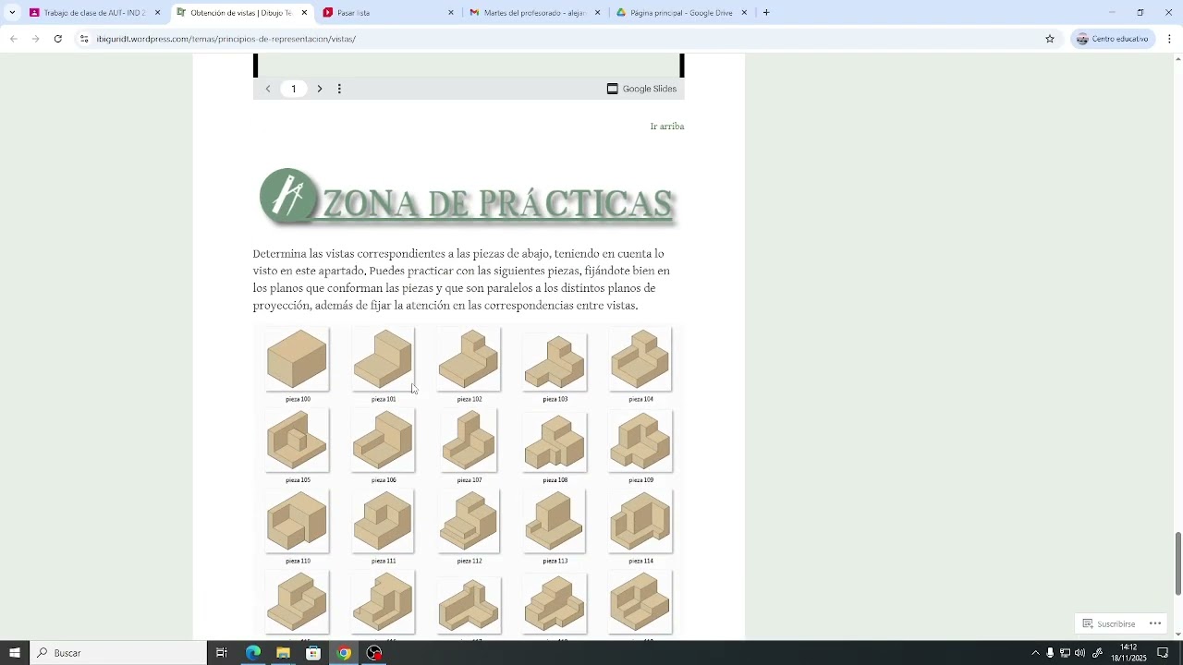The image size is (1183, 665).
Task: Open pieza 105 thumbnail
Action: tap(297, 440)
